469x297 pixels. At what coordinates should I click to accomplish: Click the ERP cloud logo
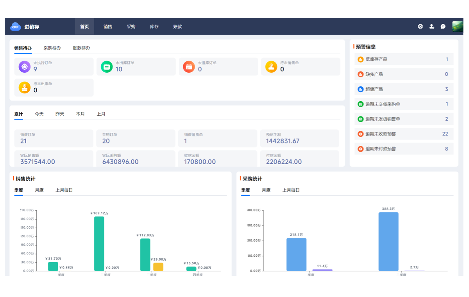click(15, 27)
